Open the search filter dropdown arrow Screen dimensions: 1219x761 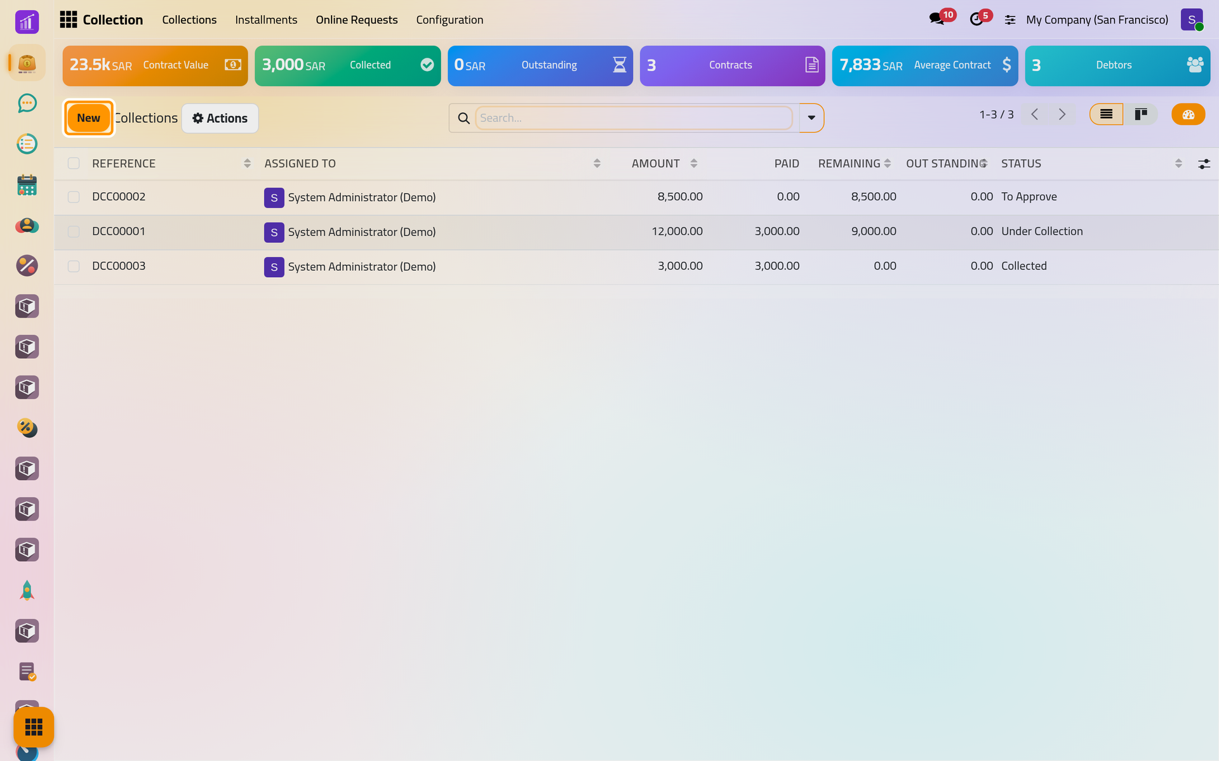pos(811,118)
